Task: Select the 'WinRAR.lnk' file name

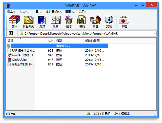Action: (19, 60)
